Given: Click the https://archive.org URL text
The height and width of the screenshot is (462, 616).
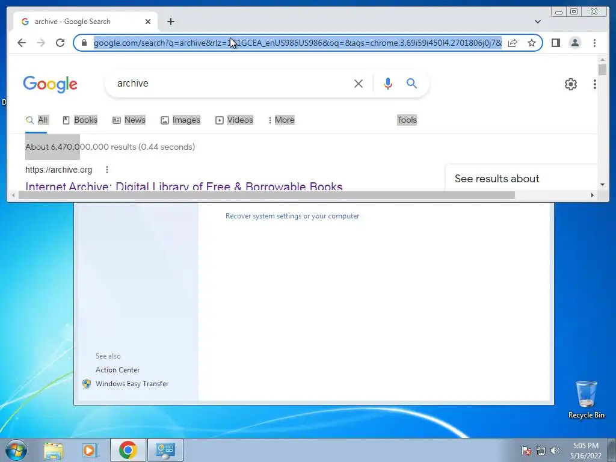Looking at the screenshot, I should [58, 170].
